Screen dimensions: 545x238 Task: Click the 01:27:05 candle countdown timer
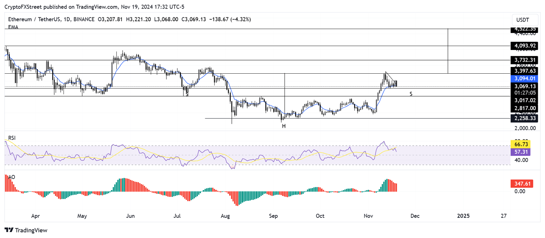click(x=526, y=93)
